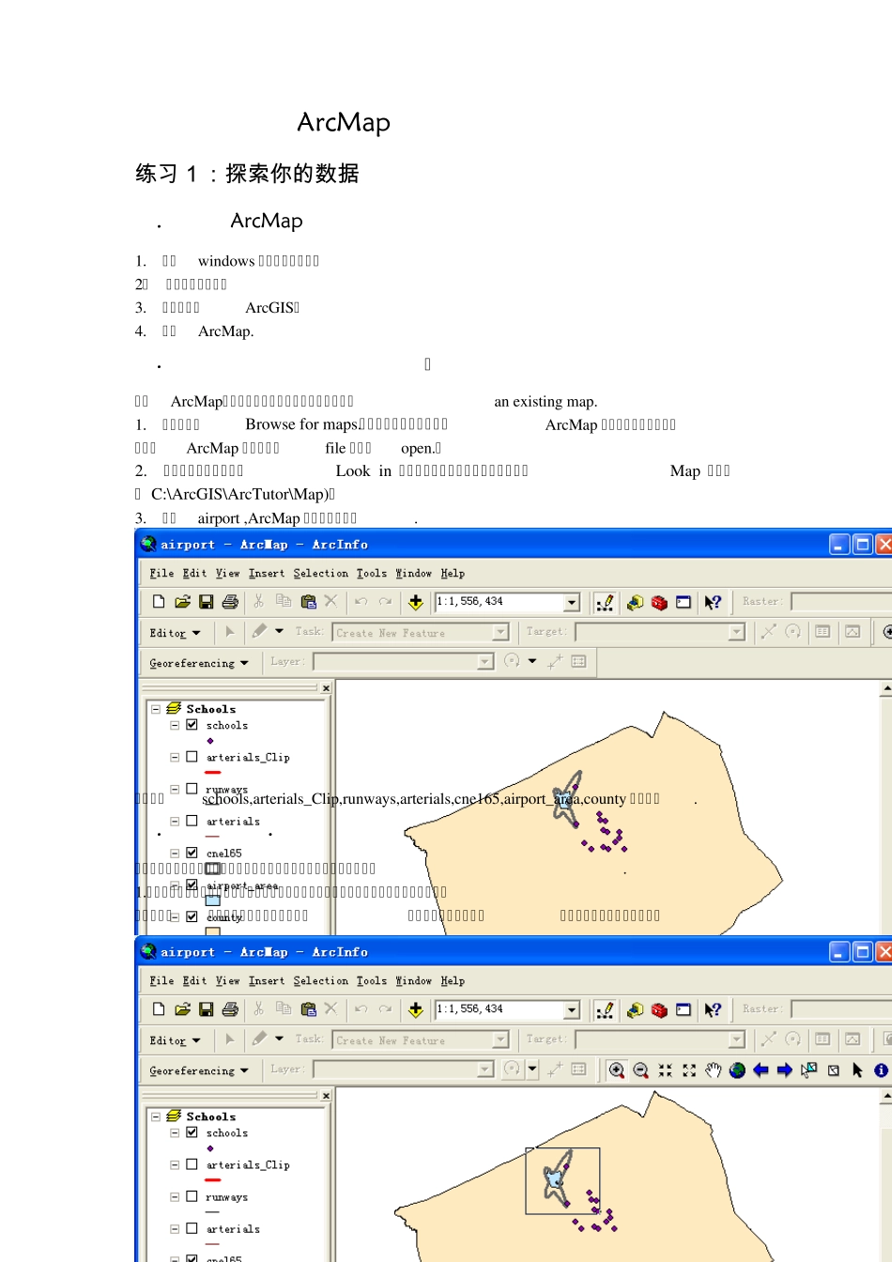Click the blue Go Back extent arrow
Screen dimensions: 892x1262
[x=761, y=1070]
